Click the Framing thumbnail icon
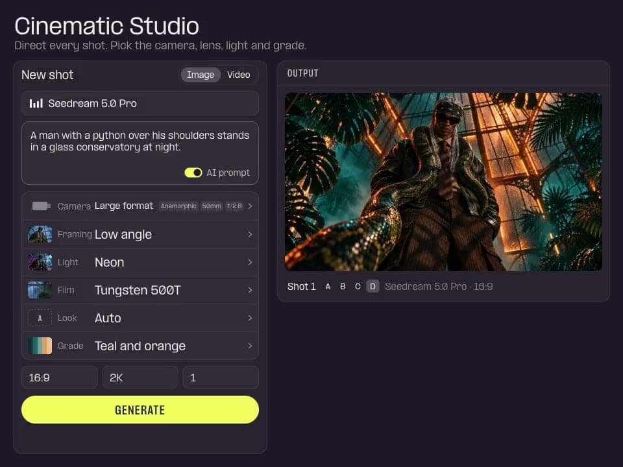The height and width of the screenshot is (467, 623). coord(40,234)
